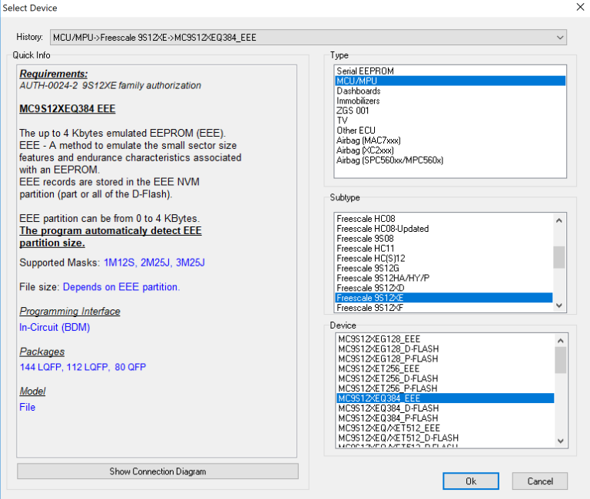This screenshot has height=499, width=590.
Task: Click the MC9S12XEQ384 EEE heading
Action: tap(68, 109)
